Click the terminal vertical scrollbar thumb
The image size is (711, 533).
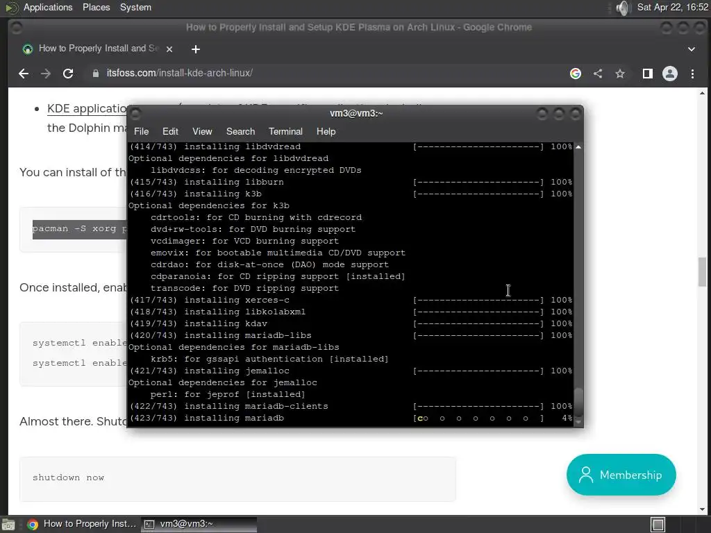click(x=578, y=403)
